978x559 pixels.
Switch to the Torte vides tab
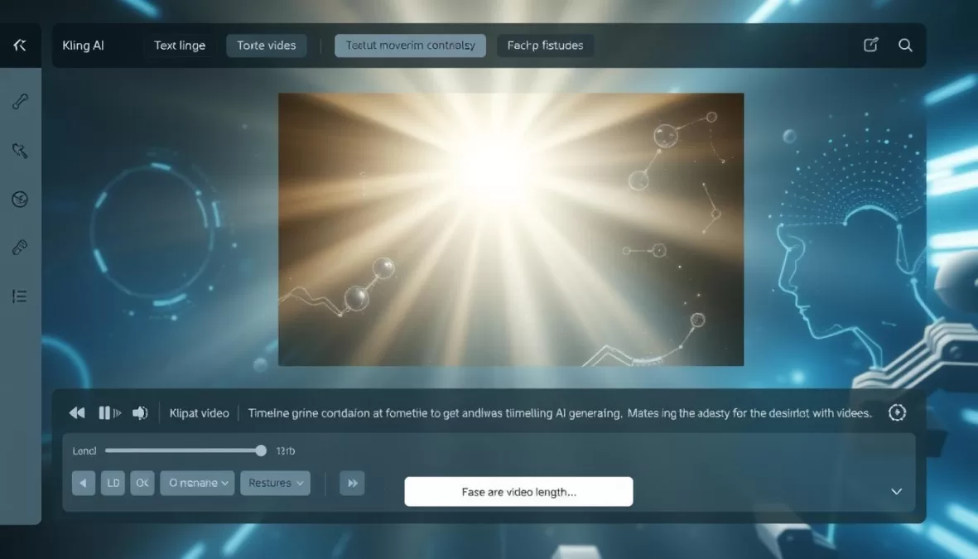click(x=266, y=46)
